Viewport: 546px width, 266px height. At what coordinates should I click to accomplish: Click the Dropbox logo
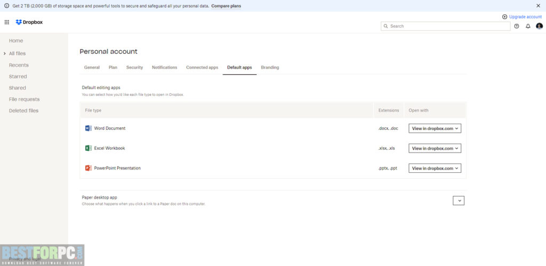coord(29,22)
